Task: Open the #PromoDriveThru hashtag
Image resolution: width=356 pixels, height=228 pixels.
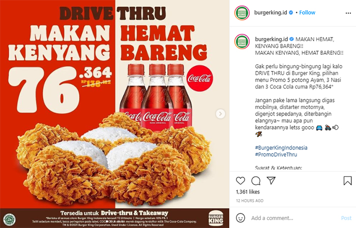Action: (276, 155)
